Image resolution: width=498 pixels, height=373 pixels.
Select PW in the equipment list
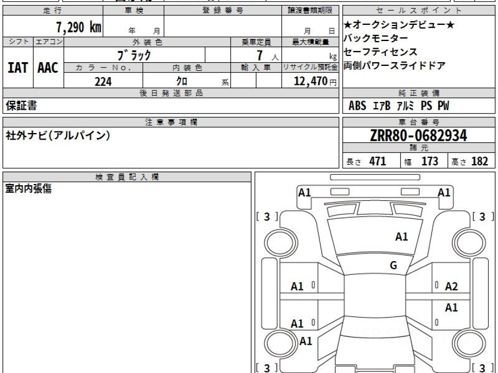pyautogui.click(x=443, y=106)
